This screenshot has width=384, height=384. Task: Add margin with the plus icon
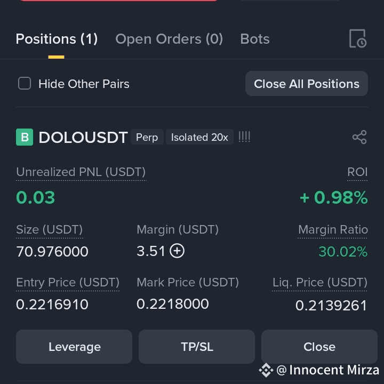click(177, 251)
